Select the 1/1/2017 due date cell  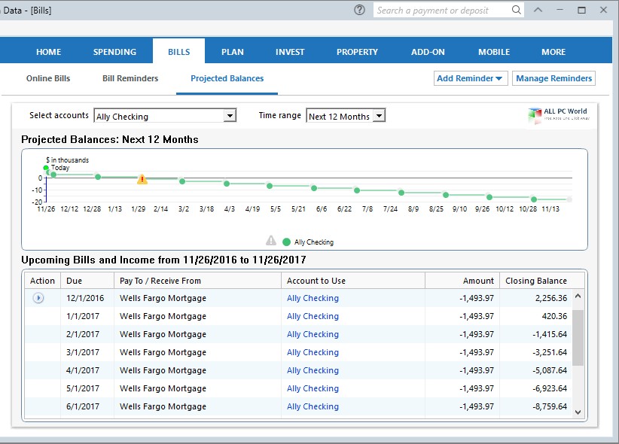coord(83,316)
